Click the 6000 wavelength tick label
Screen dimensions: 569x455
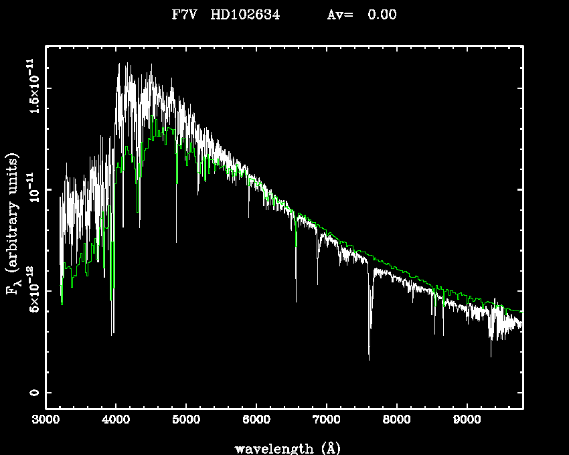coord(256,420)
